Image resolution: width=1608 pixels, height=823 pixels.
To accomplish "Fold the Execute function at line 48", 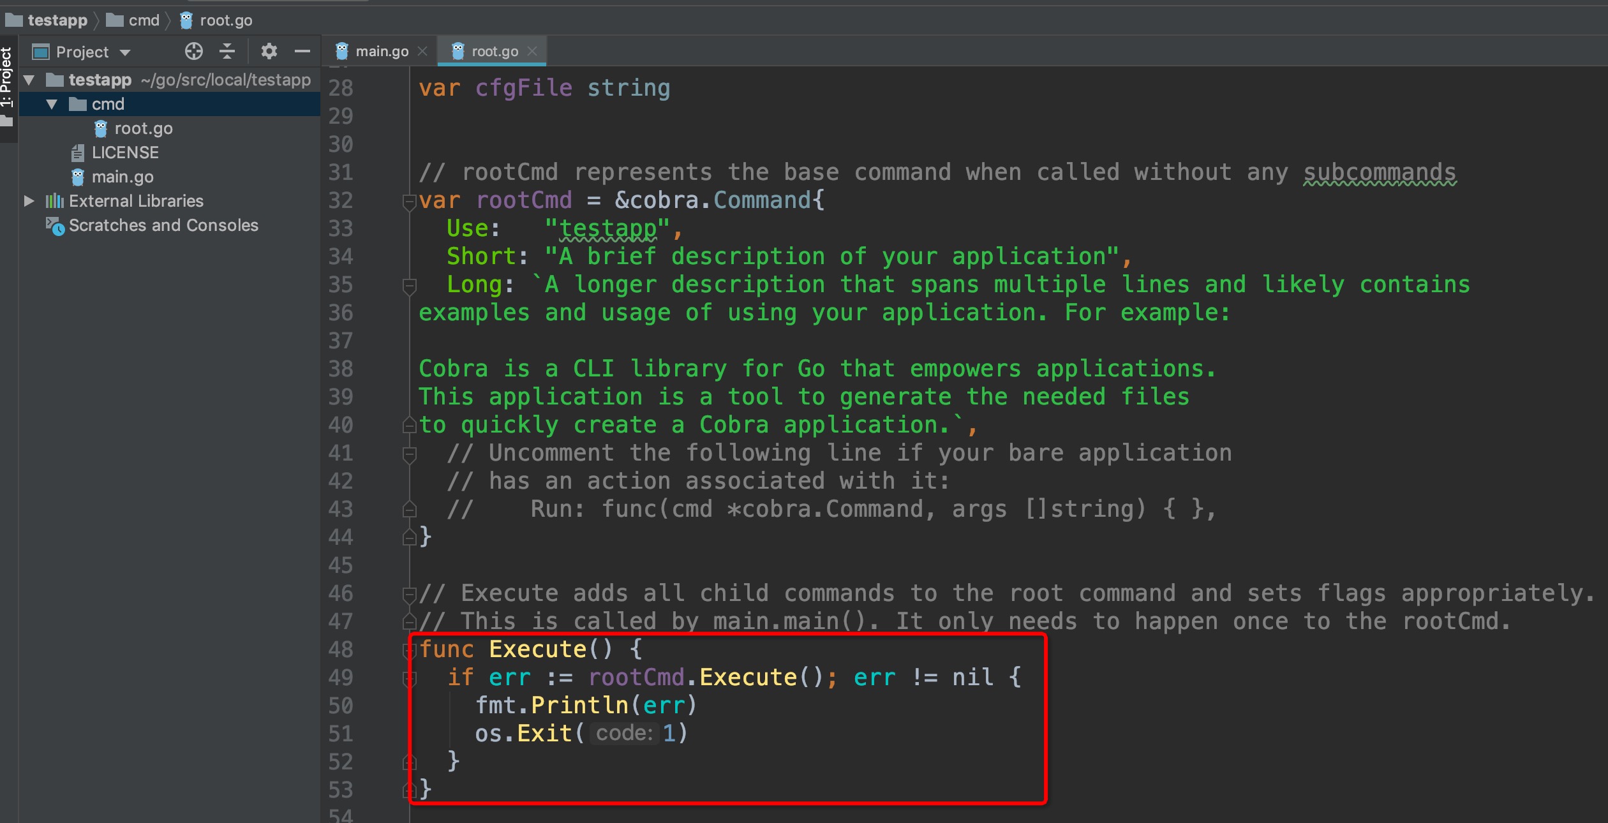I will (x=409, y=650).
